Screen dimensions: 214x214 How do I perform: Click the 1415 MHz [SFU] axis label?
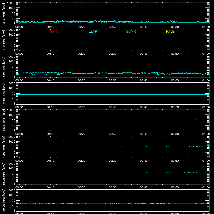tap(3, 94)
